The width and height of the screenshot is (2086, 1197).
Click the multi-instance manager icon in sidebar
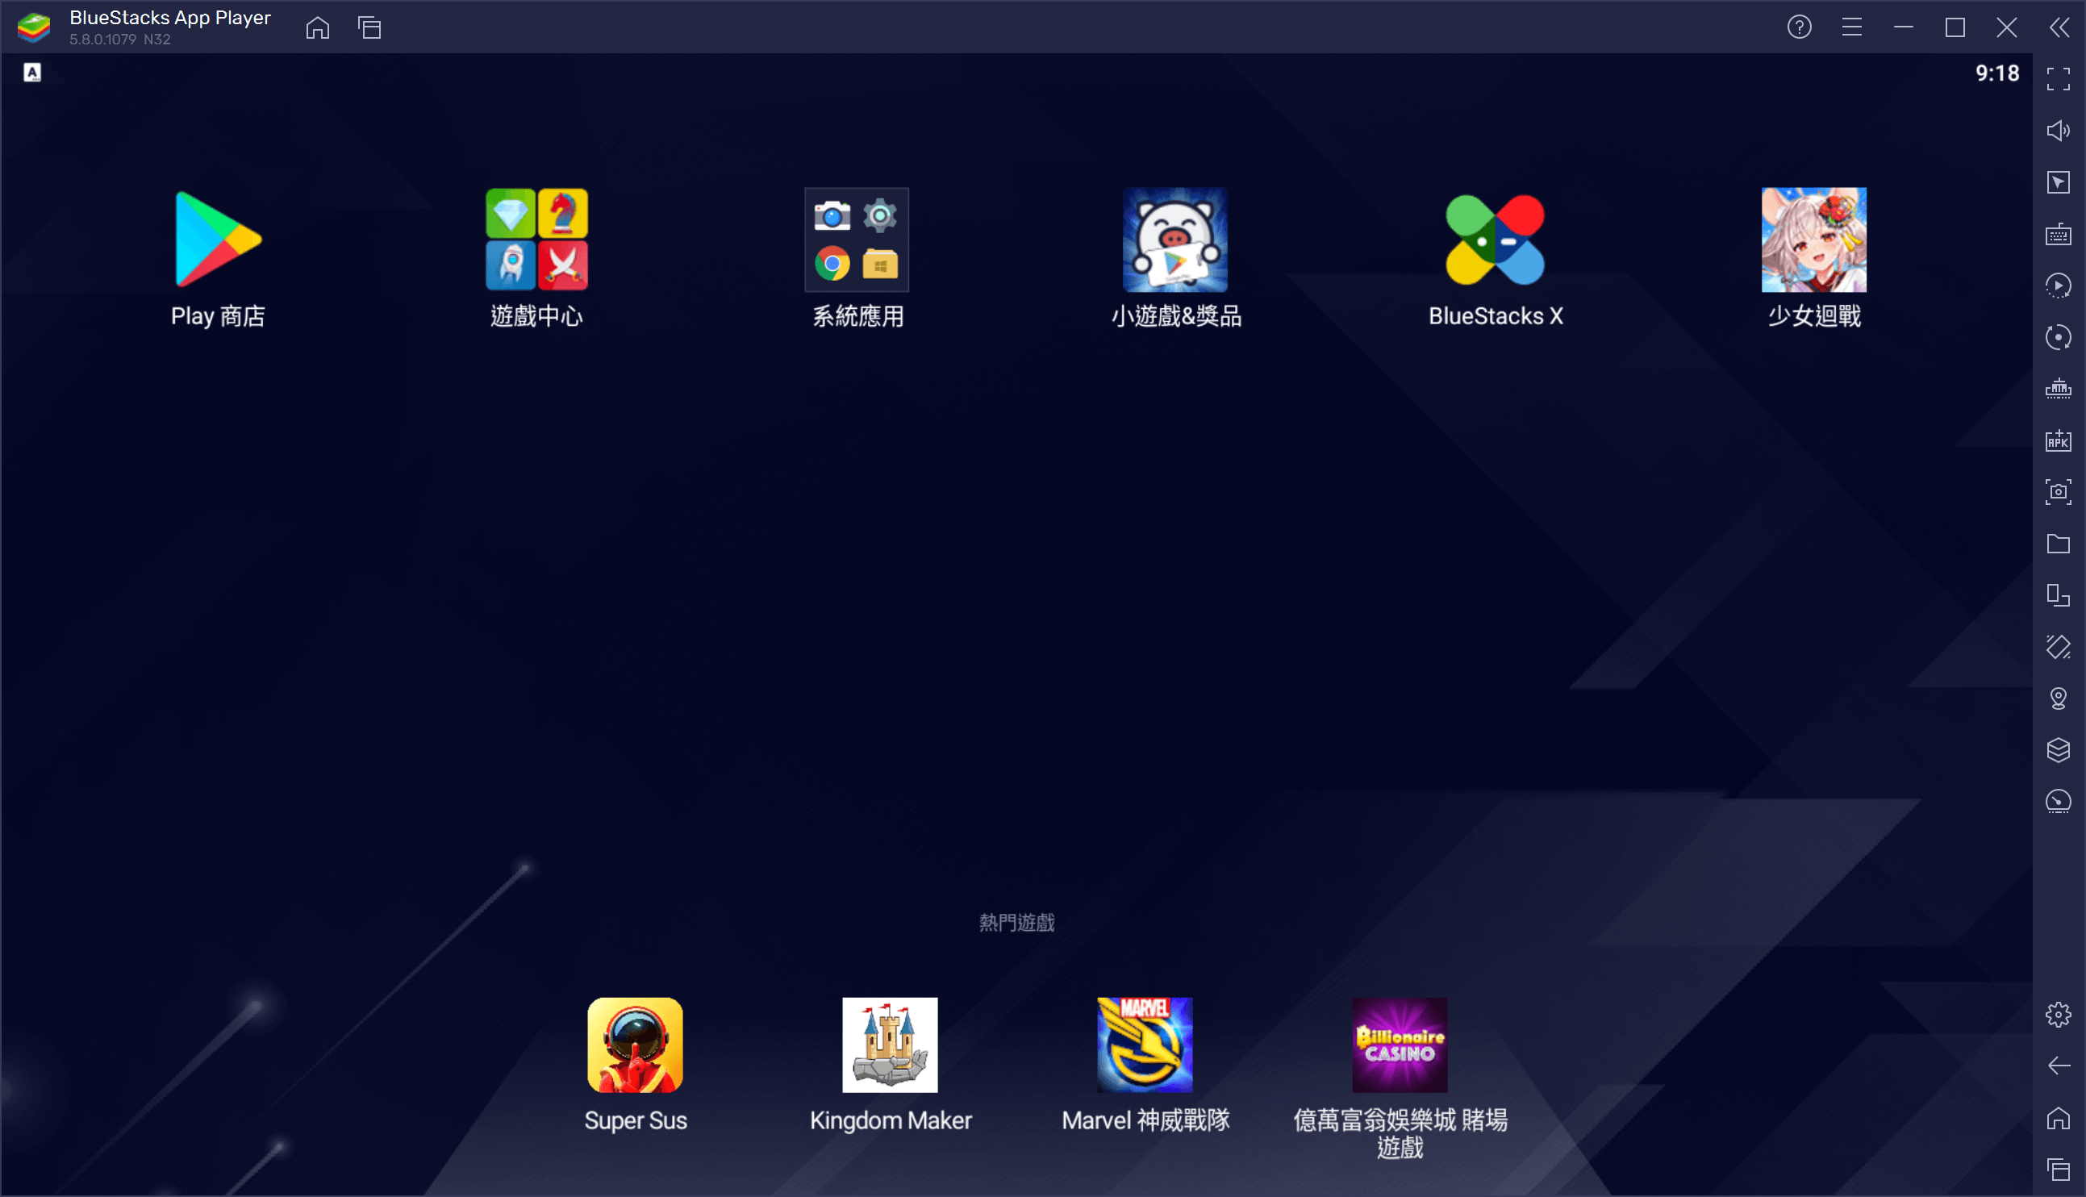pyautogui.click(x=2058, y=595)
